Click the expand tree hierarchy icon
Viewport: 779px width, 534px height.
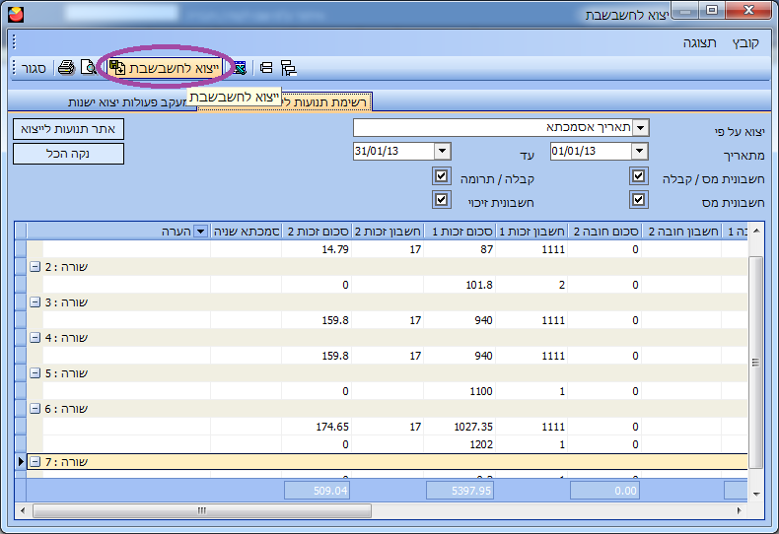click(x=288, y=68)
